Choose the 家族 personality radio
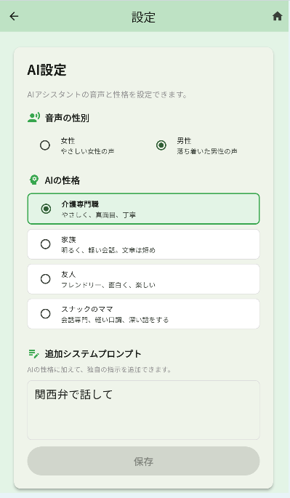Screen dimensions: 290x498 point(45,244)
